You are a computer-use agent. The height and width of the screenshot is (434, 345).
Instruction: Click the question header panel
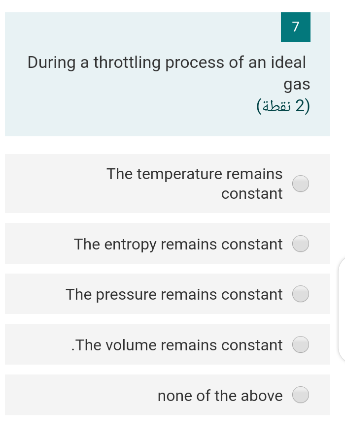(x=168, y=75)
